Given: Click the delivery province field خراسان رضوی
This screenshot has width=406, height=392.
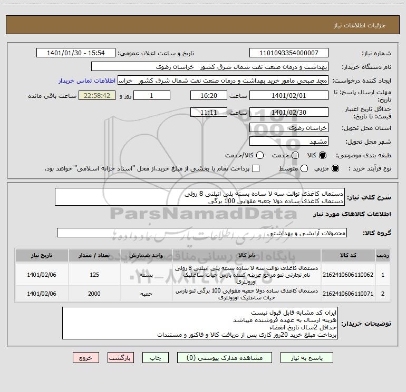Looking at the screenshot, I should tap(289, 128).
